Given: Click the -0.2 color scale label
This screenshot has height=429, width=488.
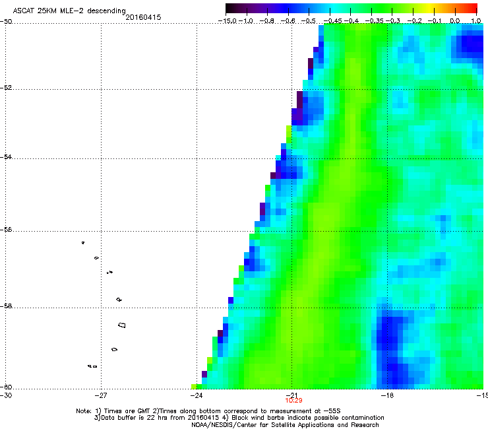Looking at the screenshot, I should tap(414, 21).
